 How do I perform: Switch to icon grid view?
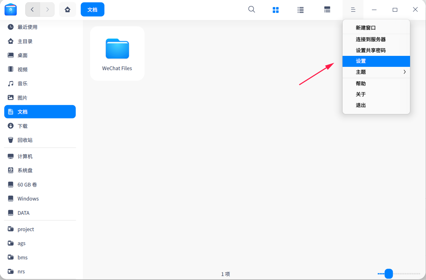pyautogui.click(x=276, y=10)
